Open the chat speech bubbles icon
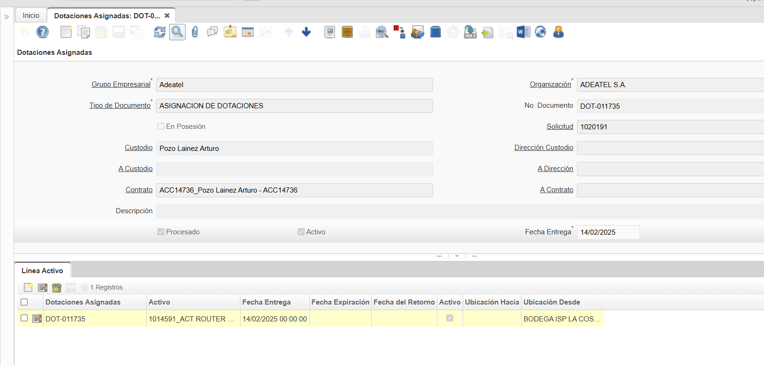Screen dimensions: 764x365 212,32
